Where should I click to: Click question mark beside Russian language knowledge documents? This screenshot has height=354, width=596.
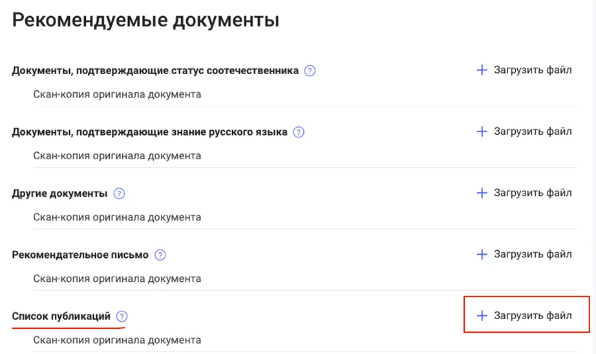[298, 132]
